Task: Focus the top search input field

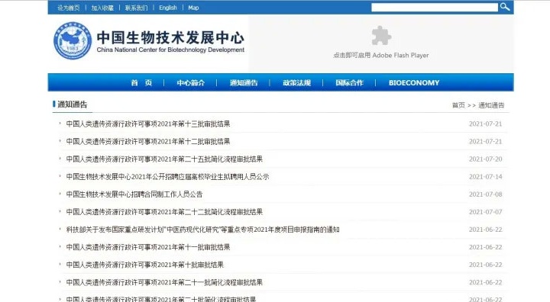Action: pos(435,8)
